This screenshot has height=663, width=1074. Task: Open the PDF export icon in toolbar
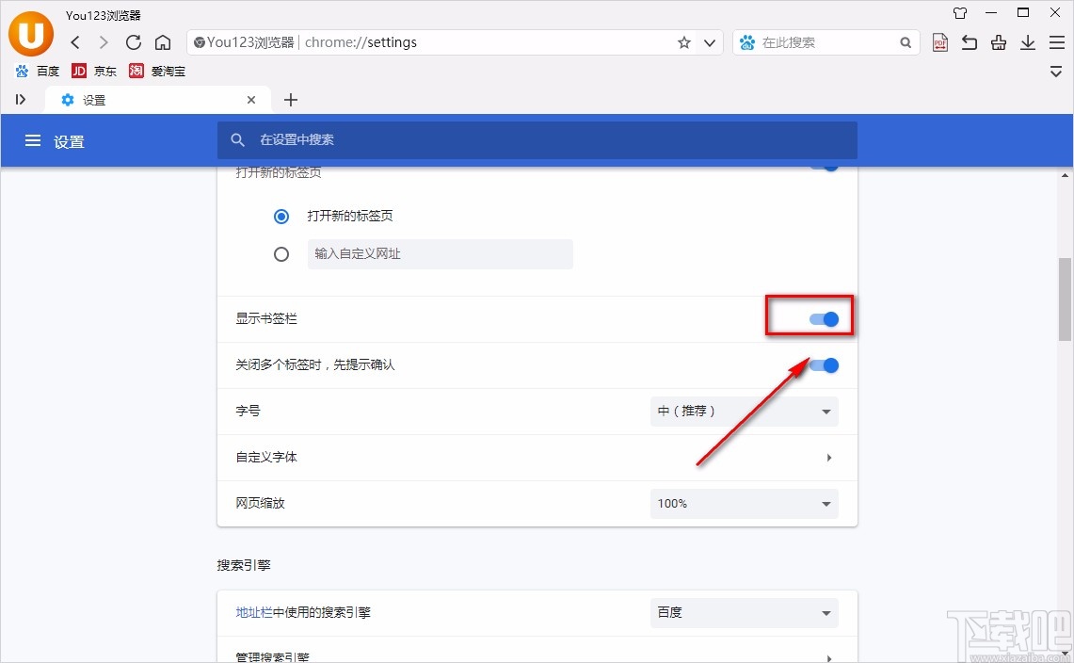click(939, 42)
